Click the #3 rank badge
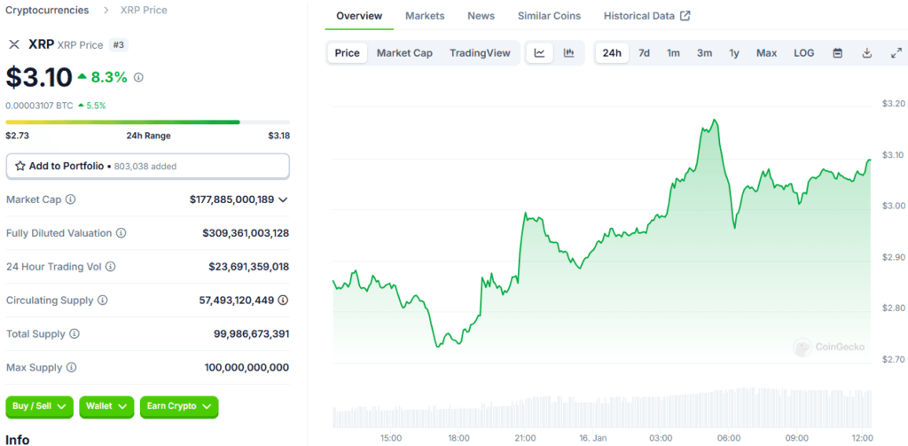This screenshot has width=908, height=446. click(x=119, y=44)
